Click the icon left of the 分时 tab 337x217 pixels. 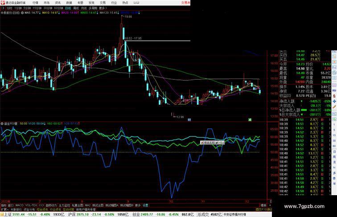pyautogui.click(x=3, y=8)
